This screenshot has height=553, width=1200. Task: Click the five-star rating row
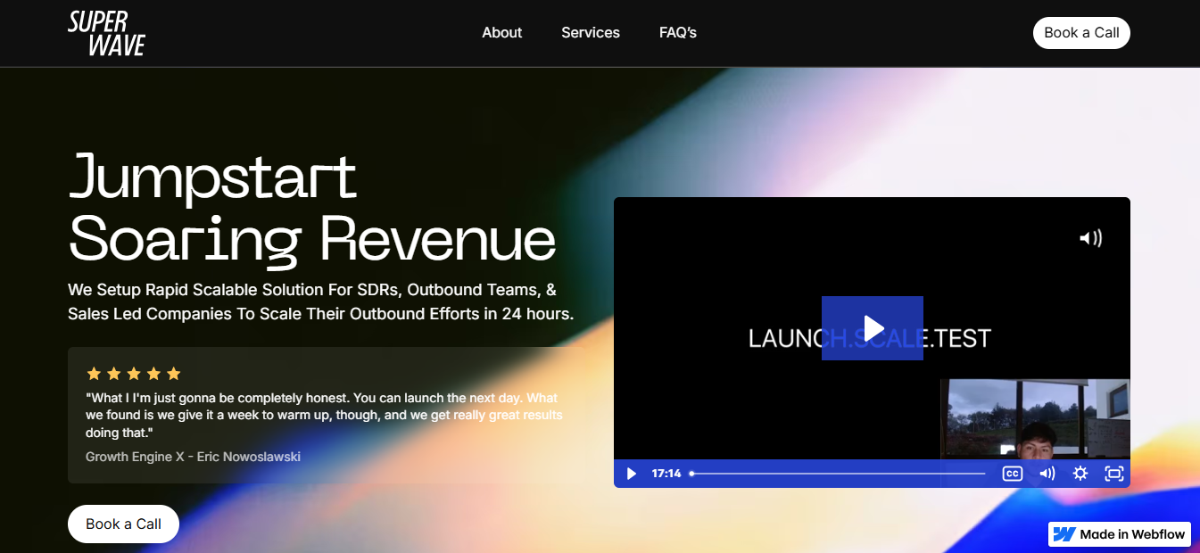click(134, 374)
